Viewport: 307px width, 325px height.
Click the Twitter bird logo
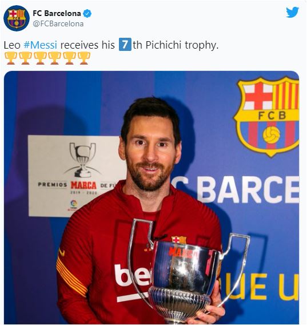click(292, 12)
